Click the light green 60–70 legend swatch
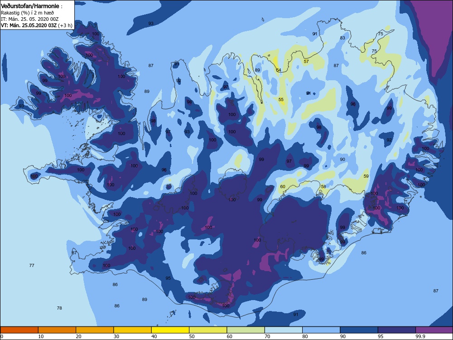Viewport: 453px width, 340px height. coord(246,330)
